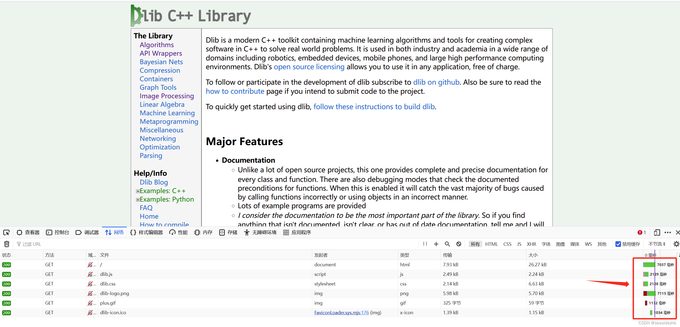Image resolution: width=680 pixels, height=327 pixels.
Task: Select the 所有 (All) request filter
Action: click(x=475, y=244)
